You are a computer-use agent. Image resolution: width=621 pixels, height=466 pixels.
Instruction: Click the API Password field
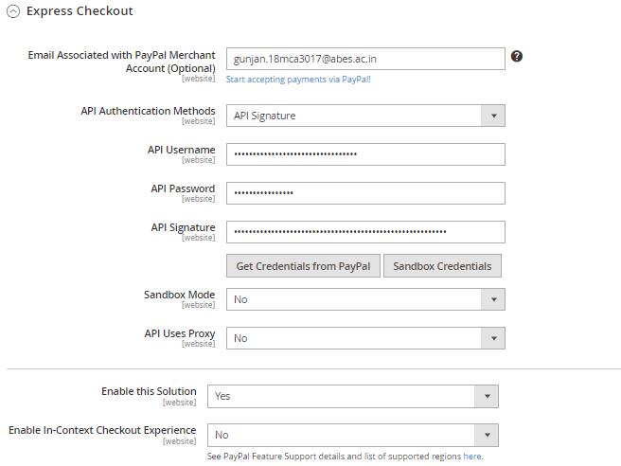click(x=365, y=193)
